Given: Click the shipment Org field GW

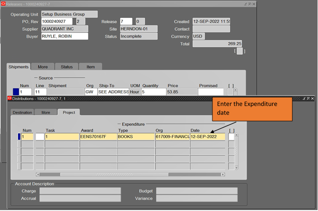Looking at the screenshot, I should 91,91.
